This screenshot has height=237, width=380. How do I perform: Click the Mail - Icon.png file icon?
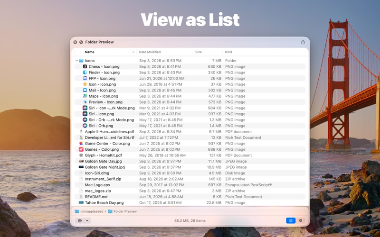click(85, 90)
